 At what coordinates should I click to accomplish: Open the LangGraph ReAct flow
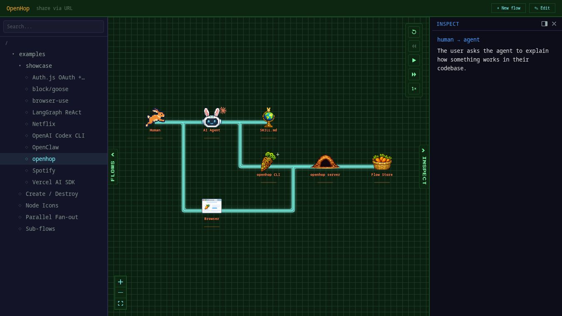pos(54,112)
